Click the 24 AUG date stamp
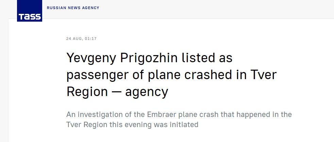 pos(74,39)
